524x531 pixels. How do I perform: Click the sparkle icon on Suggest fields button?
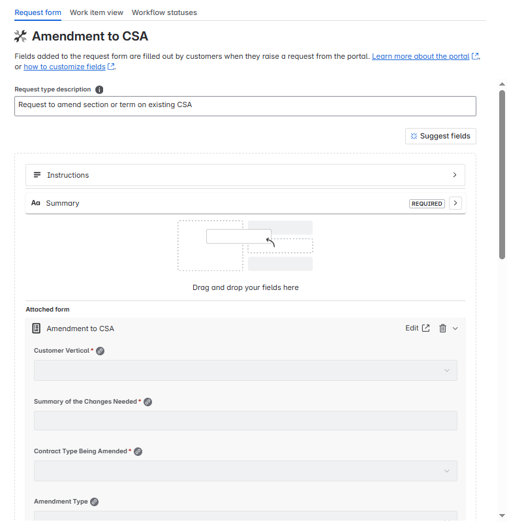pyautogui.click(x=414, y=136)
